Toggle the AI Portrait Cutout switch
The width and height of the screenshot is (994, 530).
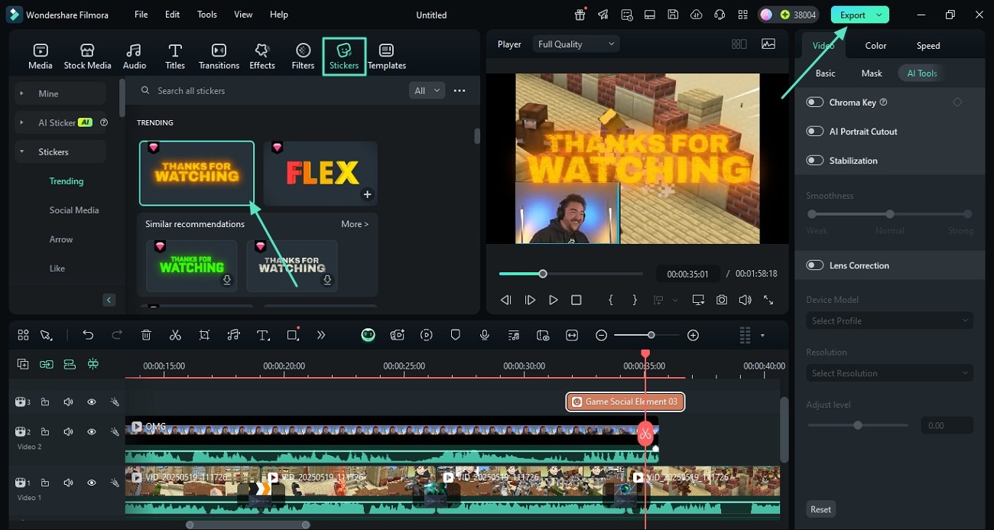coord(815,132)
